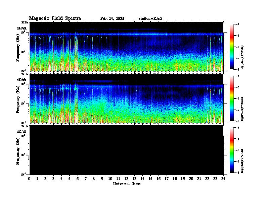266x205 pixels.
Task: Click the "station=KAG" label
Action: 151,19
